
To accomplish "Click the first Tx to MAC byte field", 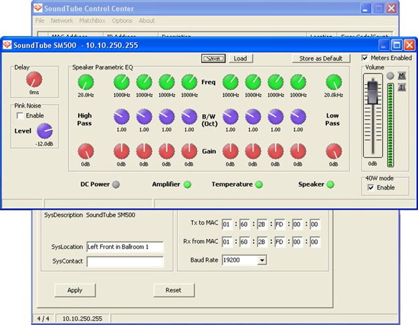I will 227,224.
